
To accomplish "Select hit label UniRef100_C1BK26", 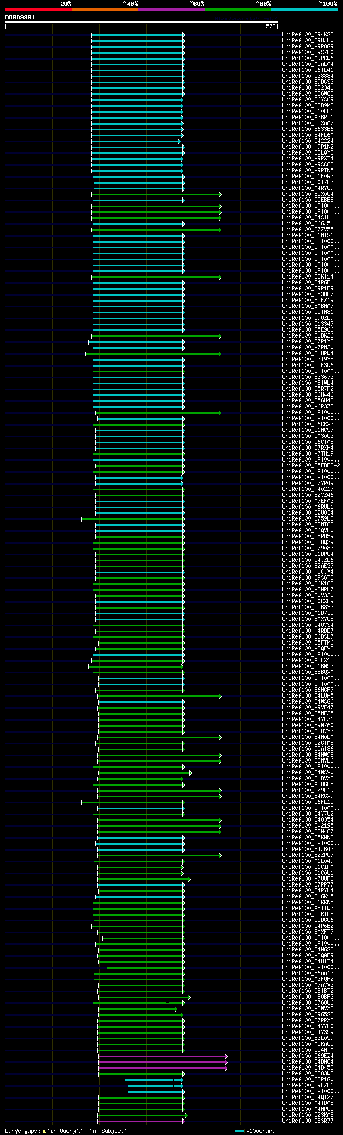I will (x=308, y=335).
